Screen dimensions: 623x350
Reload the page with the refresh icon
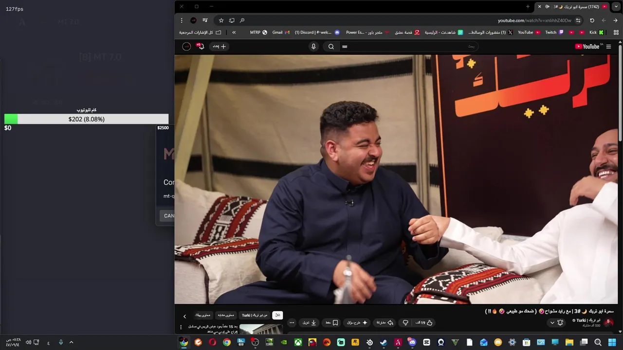(592, 20)
